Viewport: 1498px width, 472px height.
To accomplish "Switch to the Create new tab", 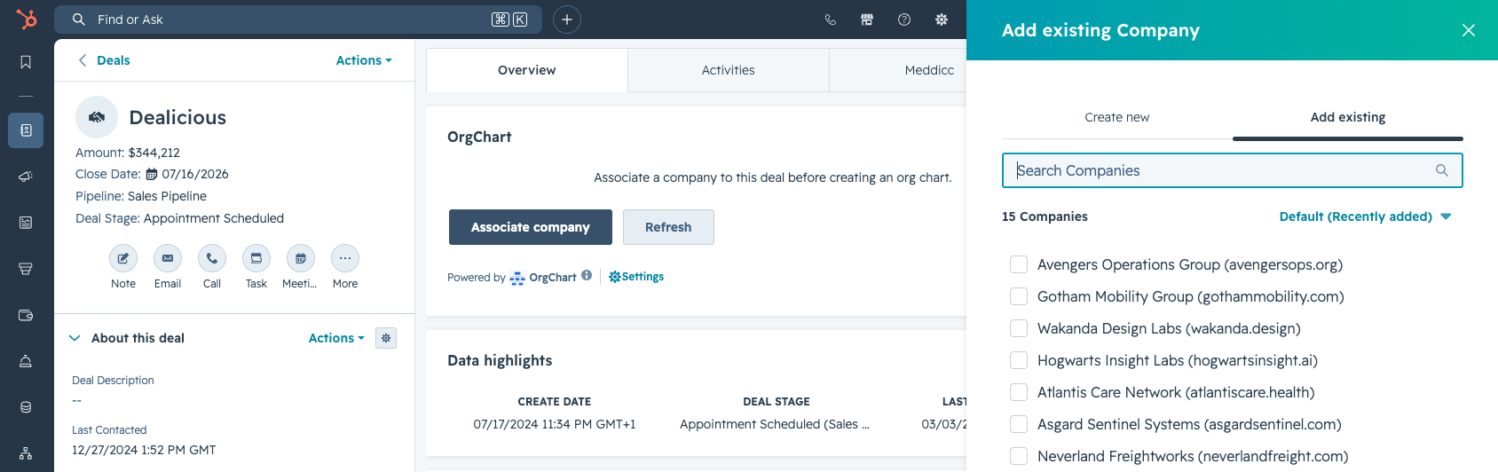I will (1117, 117).
